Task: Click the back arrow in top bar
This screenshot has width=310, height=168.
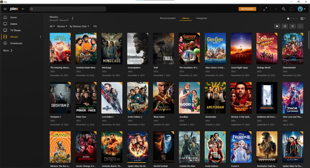Action: 23,9
